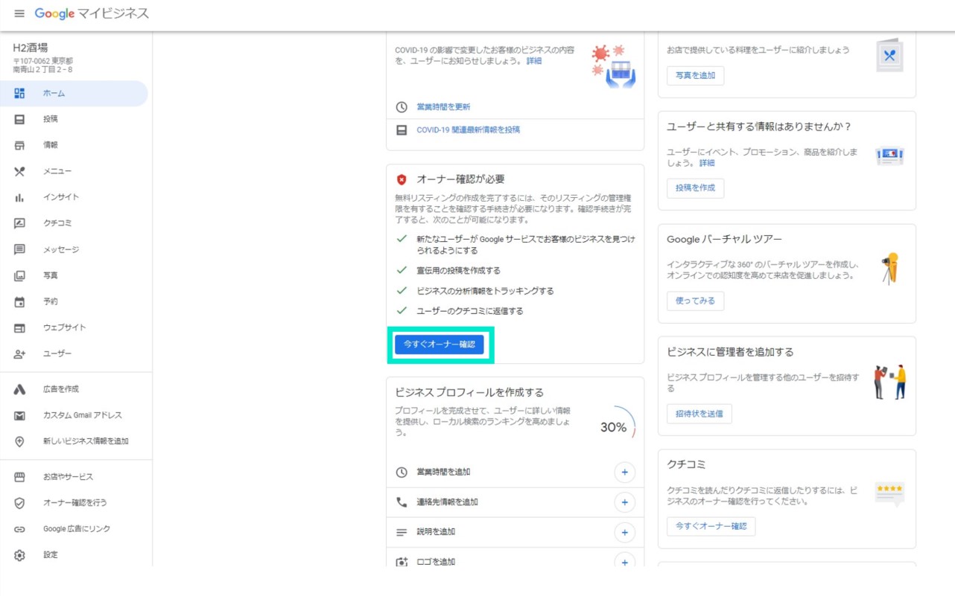Viewport: 955px width, 596px height.
Task: Click the メニュー fork-and-knife icon
Action: coord(19,171)
